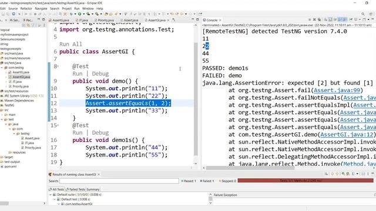This screenshot has height=211, width=376.
Task: Collapse the Default suite results node
Action: [x=51, y=195]
